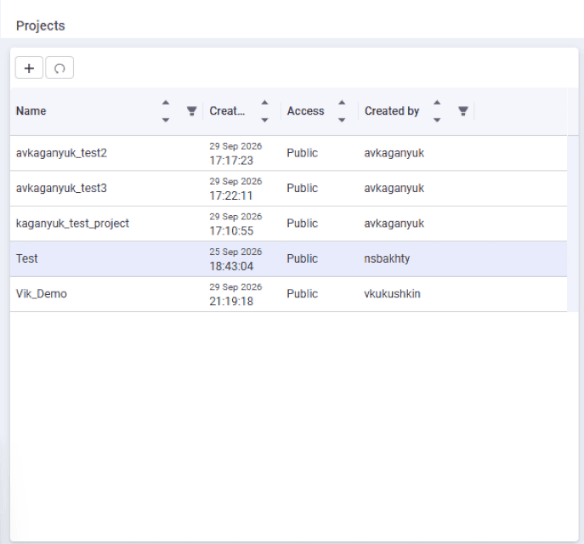Click avkaganyuk creator in avkaganyuk_test2 row
Image resolution: width=584 pixels, height=544 pixels.
point(394,153)
